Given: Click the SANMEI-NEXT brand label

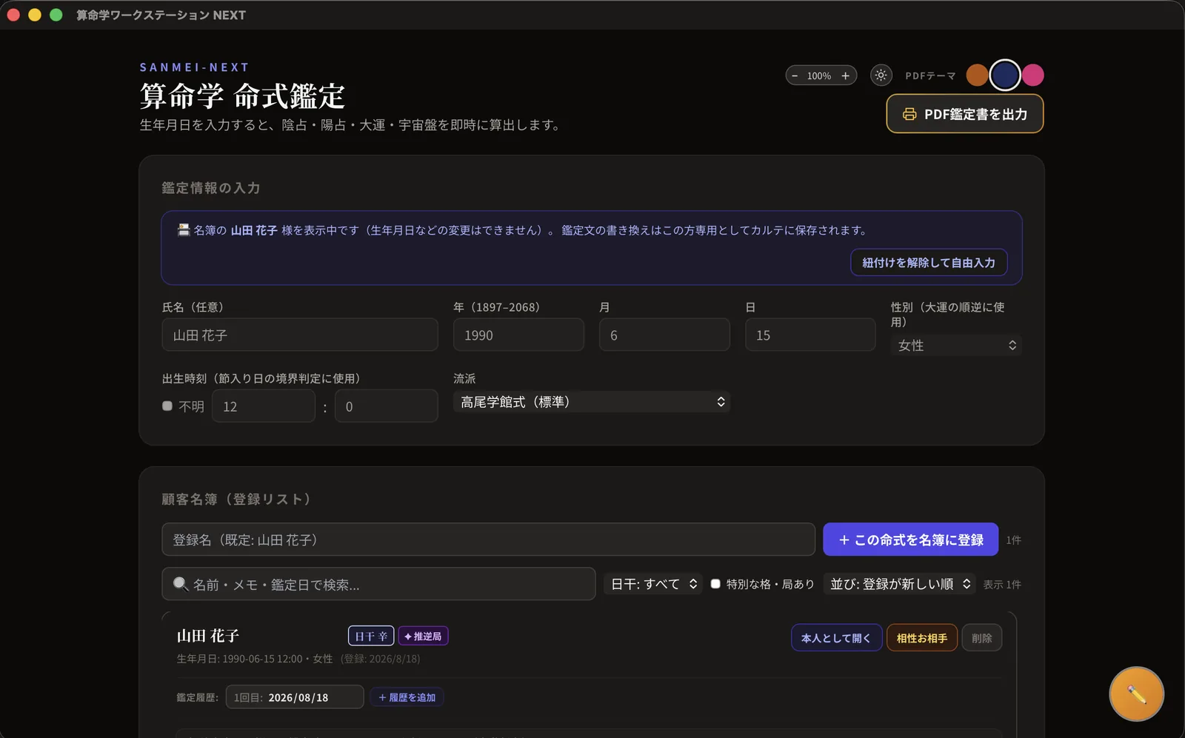Looking at the screenshot, I should point(195,67).
